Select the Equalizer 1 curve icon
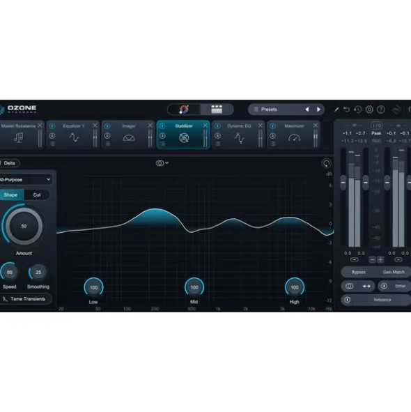 [74, 137]
